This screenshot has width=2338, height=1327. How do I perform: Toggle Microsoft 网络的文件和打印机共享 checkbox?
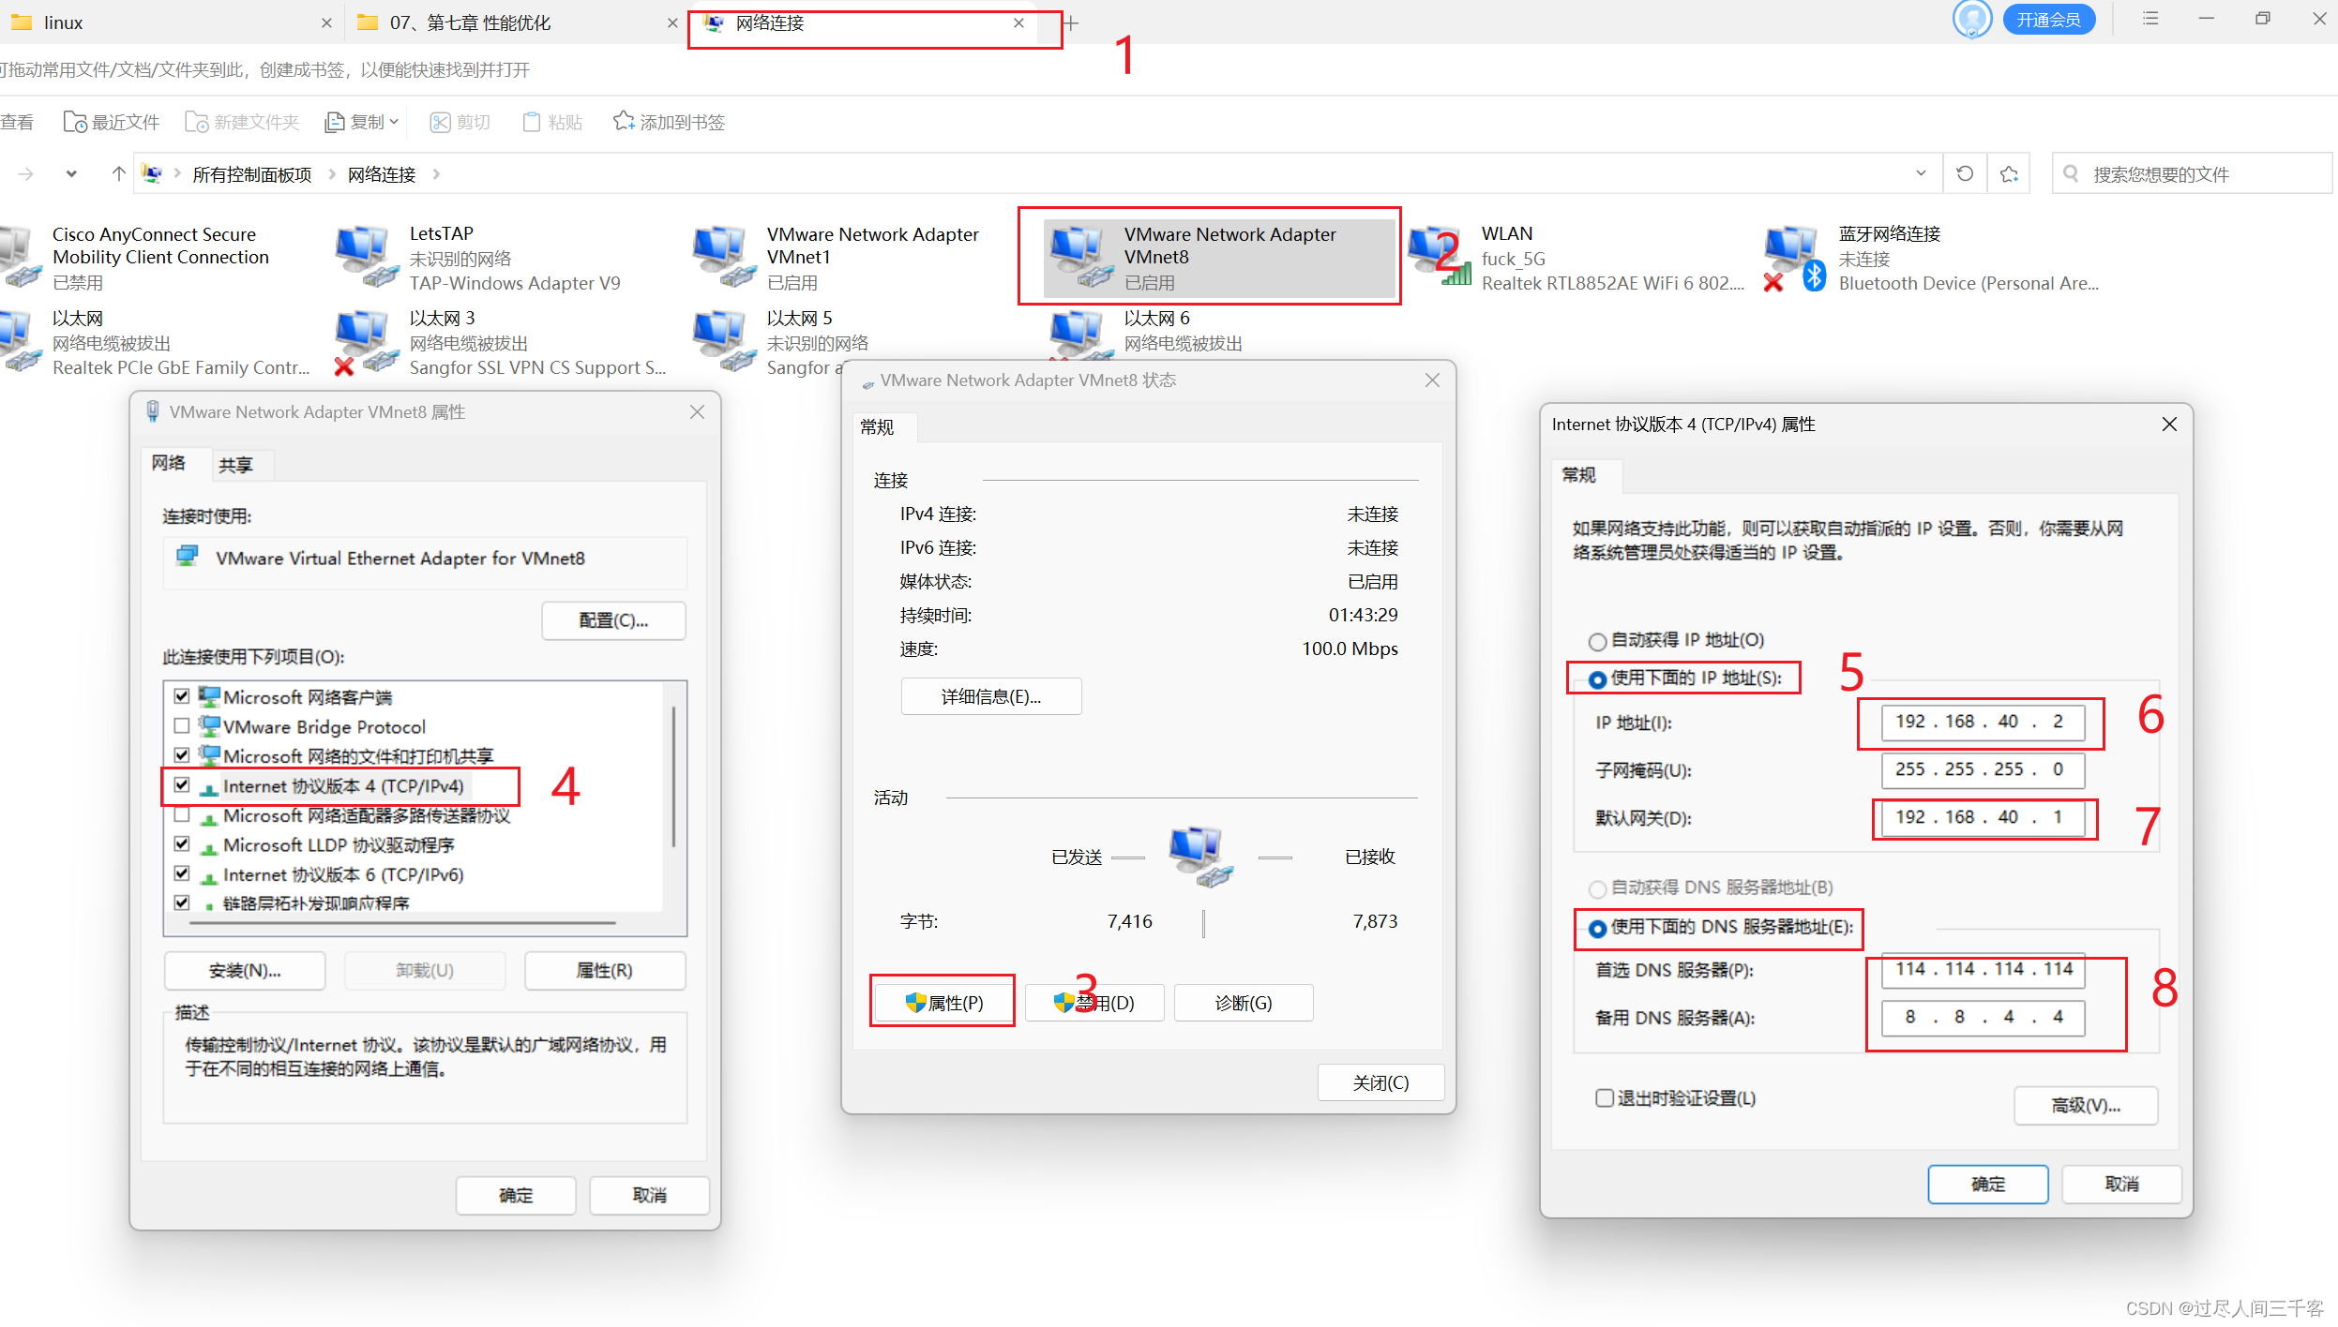182,755
